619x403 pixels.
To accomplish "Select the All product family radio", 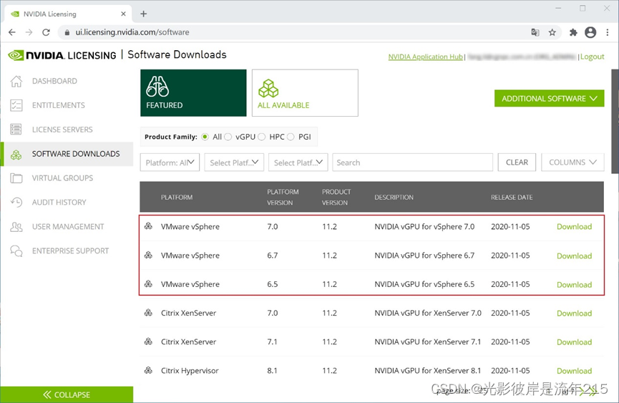I will coord(205,137).
